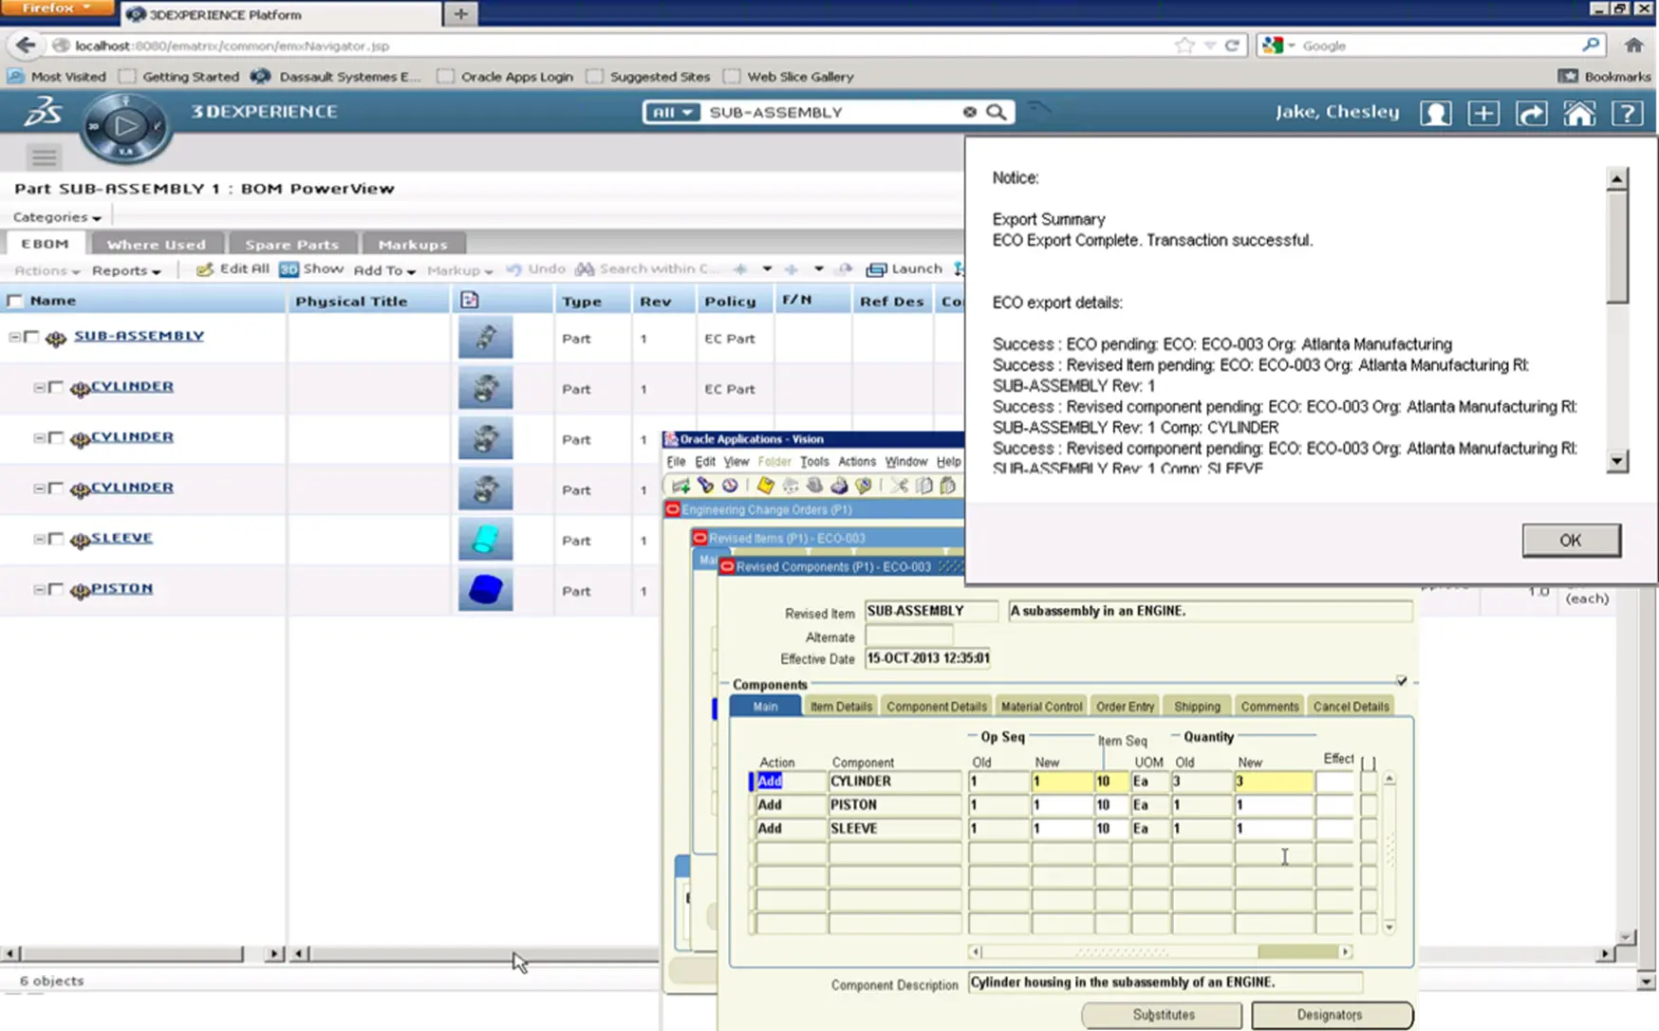Check the SLEEVE row checkbox
The image size is (1659, 1031).
click(x=56, y=539)
